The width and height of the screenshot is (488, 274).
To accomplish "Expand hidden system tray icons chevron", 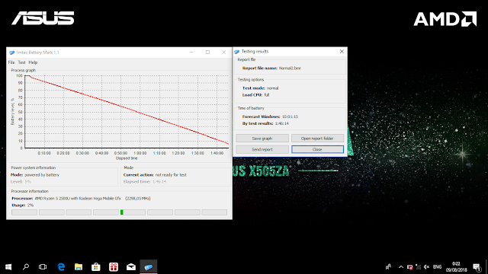I will point(401,267).
